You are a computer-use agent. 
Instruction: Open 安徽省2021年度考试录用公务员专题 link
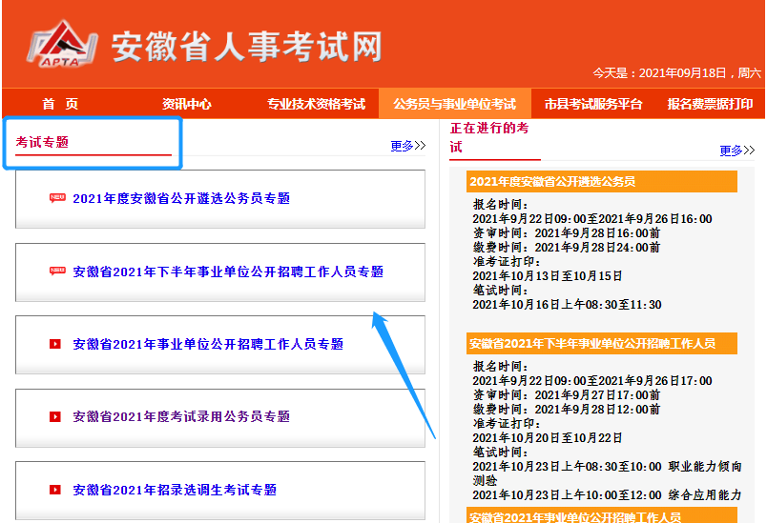[x=181, y=416]
